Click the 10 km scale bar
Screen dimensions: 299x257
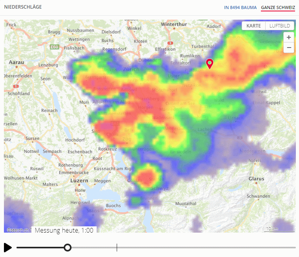point(272,229)
